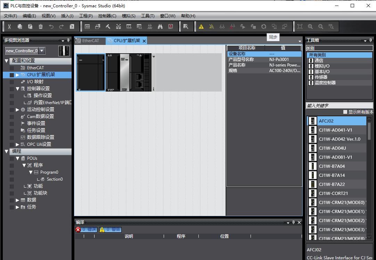Collapse the 配置和设置 section
Screen dimensions: 376x260
[7, 61]
